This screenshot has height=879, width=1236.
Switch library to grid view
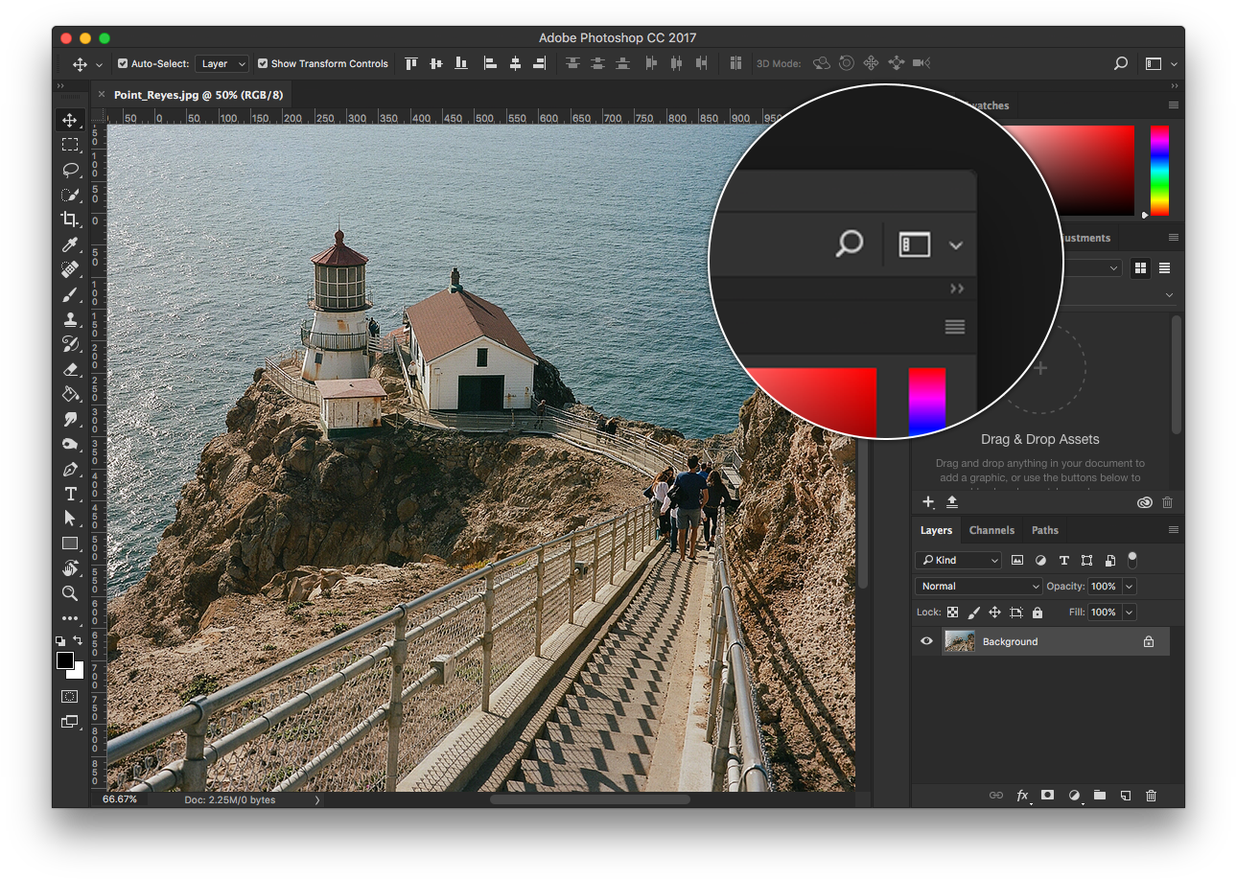coord(1140,268)
